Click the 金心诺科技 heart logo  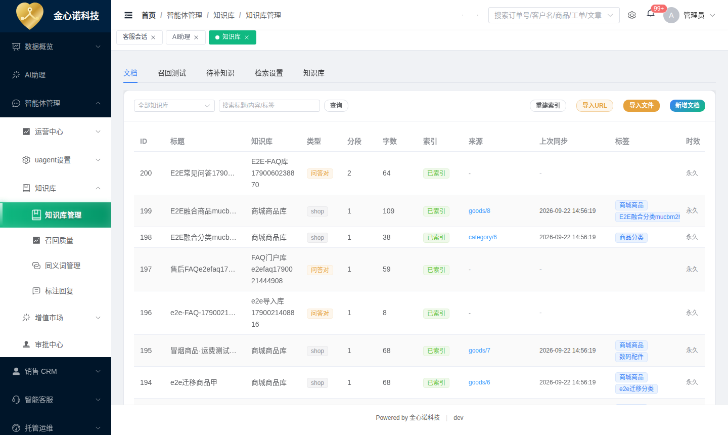pos(30,16)
